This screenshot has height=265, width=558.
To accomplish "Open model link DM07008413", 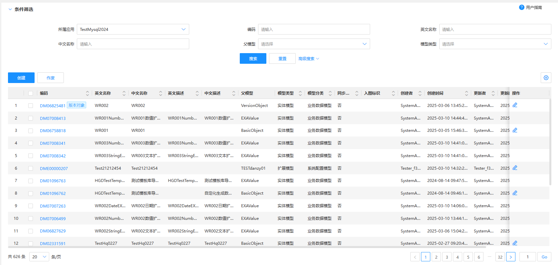I will click(x=53, y=118).
